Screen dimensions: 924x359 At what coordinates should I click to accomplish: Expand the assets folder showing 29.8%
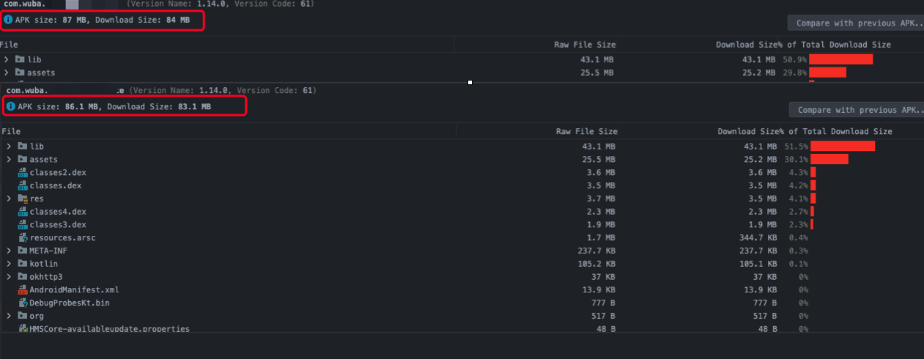point(6,73)
